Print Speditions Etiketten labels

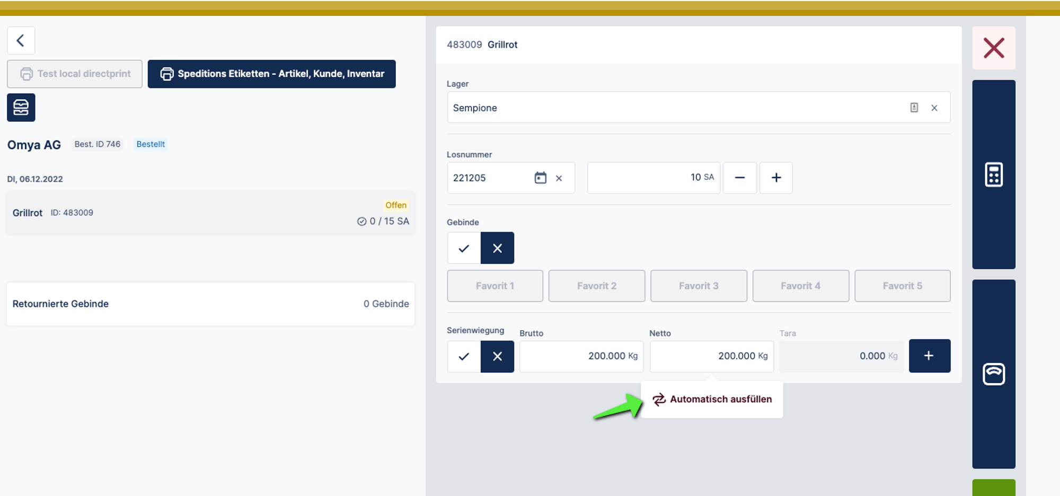271,74
